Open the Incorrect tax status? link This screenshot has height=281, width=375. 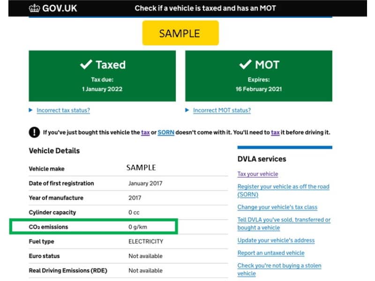(x=63, y=110)
